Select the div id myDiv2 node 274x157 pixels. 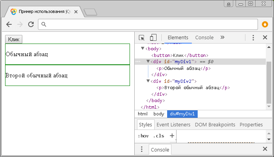click(173, 81)
